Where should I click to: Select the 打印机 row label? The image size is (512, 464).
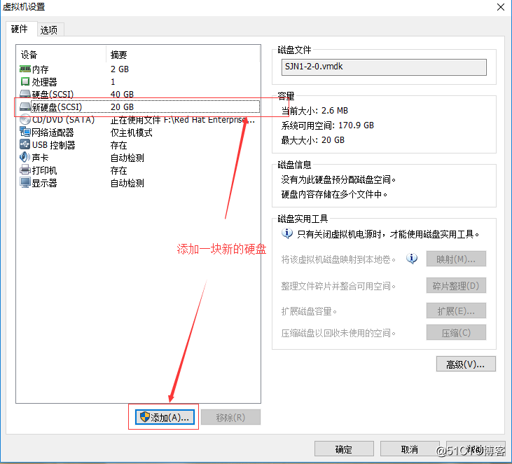44,170
